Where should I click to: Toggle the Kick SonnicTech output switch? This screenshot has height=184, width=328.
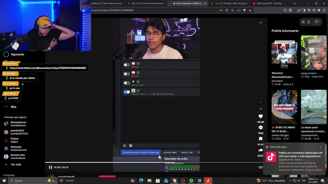coord(127,83)
